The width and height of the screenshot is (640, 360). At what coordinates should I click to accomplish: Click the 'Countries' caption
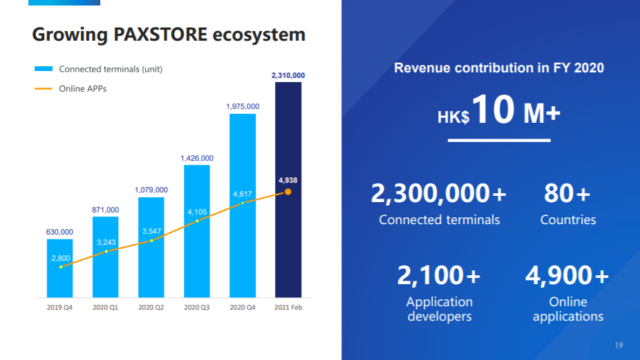click(568, 220)
